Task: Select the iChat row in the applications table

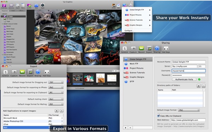Action: point(33,124)
